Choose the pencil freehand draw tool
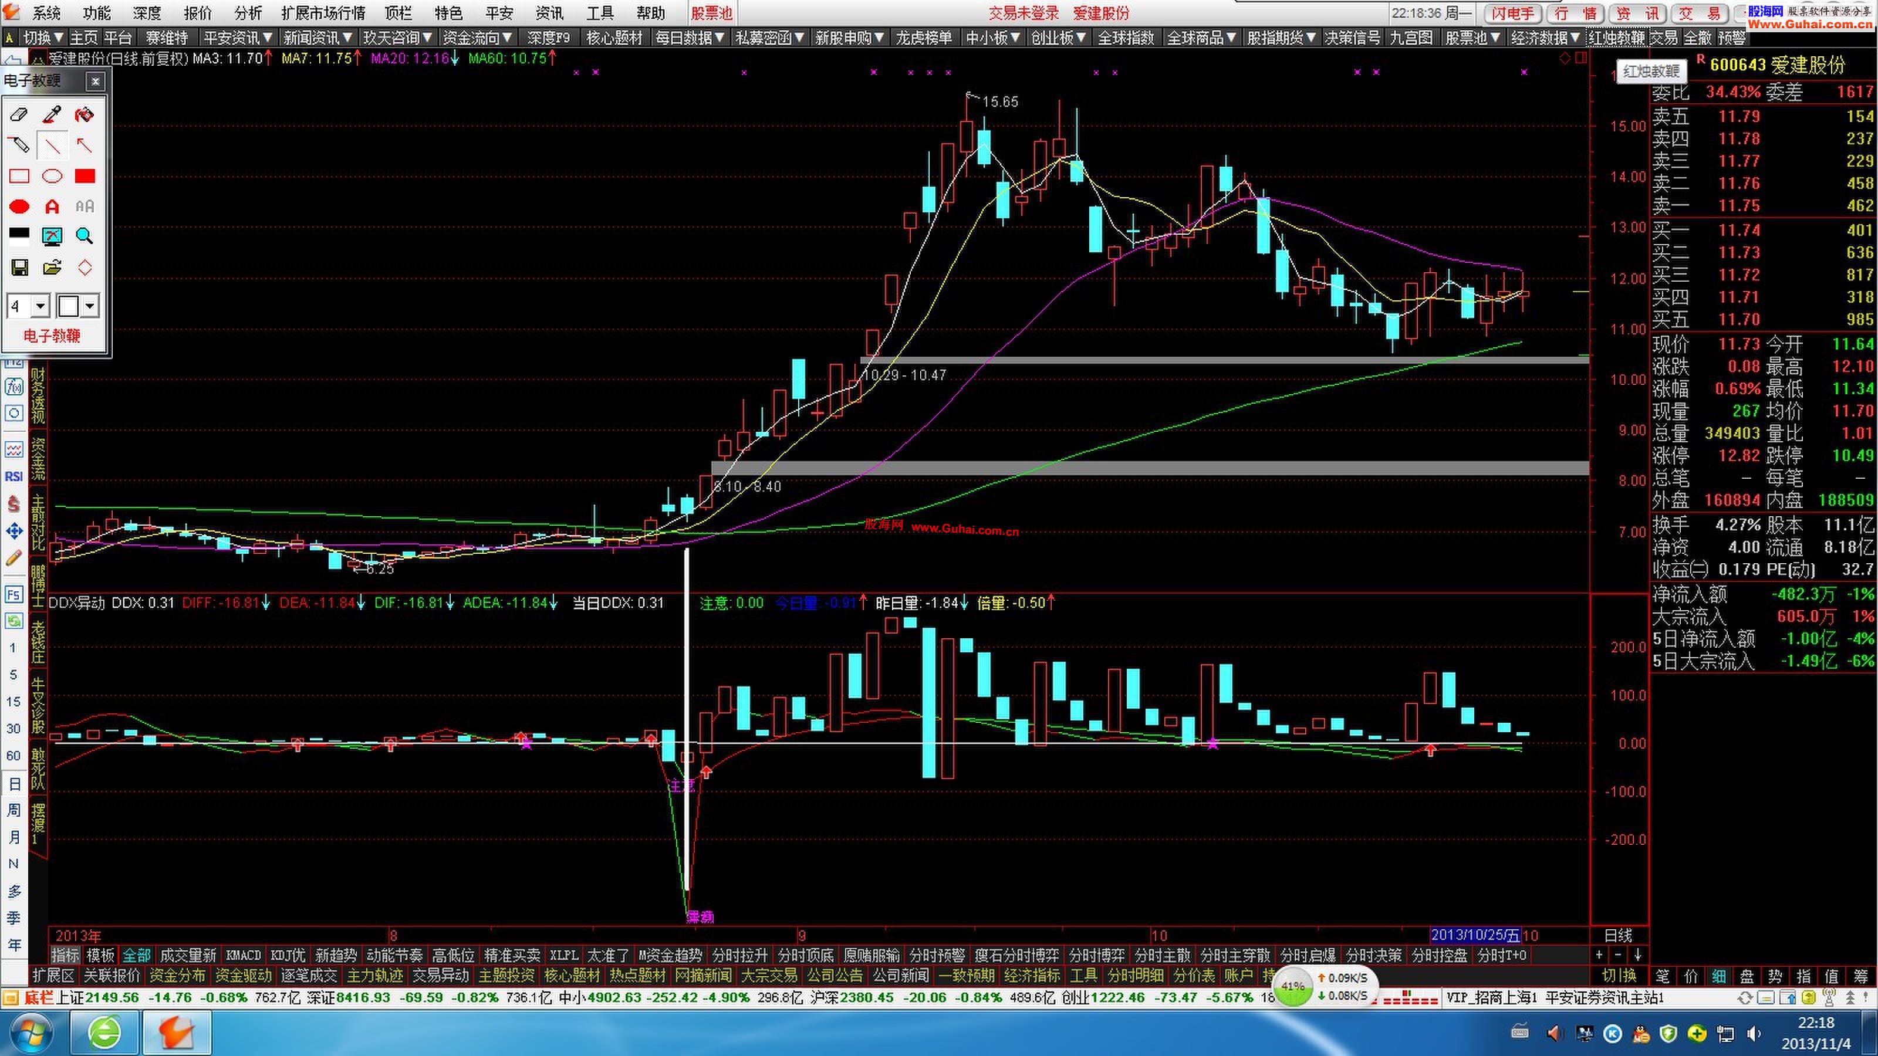This screenshot has height=1056, width=1878. (x=19, y=145)
